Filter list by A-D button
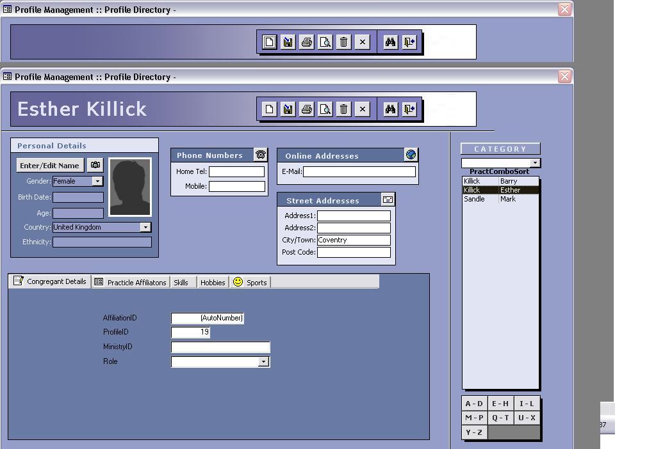 click(475, 404)
